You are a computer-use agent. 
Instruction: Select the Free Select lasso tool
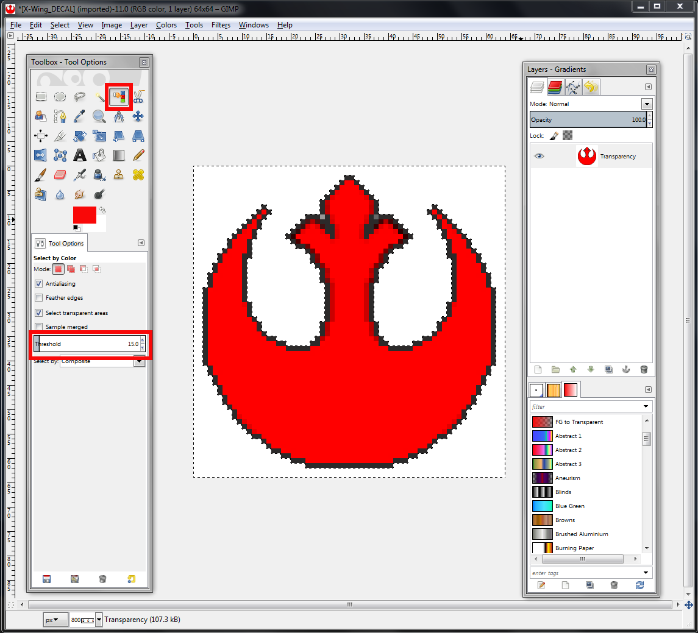(80, 96)
